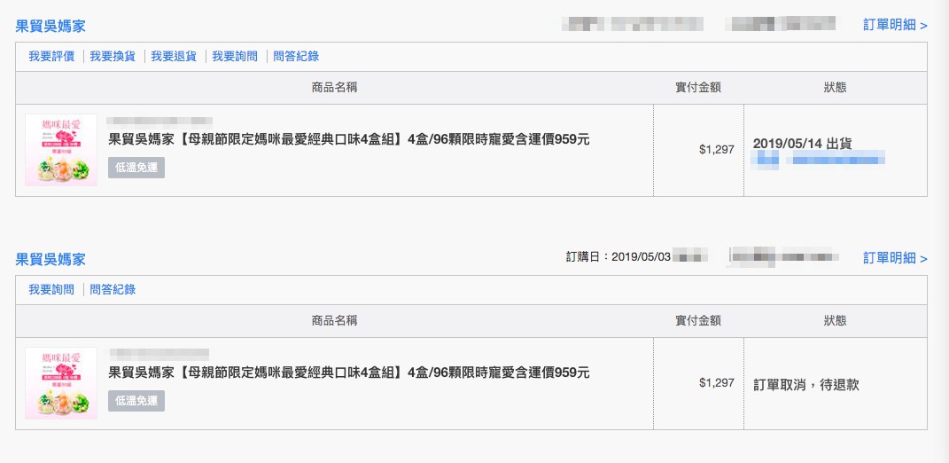Open product title in the cancelled order
949x463 pixels.
[348, 373]
